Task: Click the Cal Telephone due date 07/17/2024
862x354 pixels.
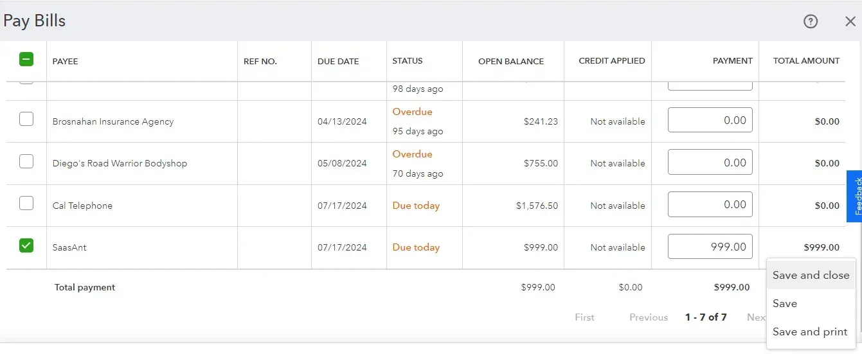Action: point(342,206)
